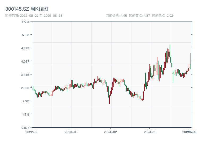Click the 6.012 y-axis tick label
This screenshot has height=159, width=212.
click(25, 22)
